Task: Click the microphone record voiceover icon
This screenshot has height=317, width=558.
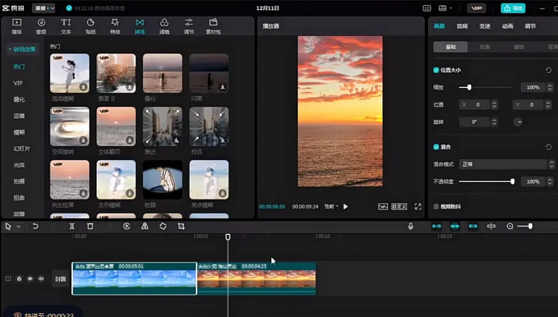Action: [410, 227]
